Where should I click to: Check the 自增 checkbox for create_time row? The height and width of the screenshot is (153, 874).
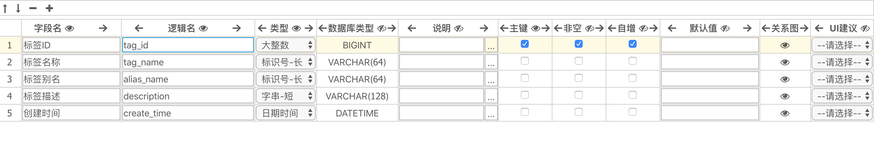tap(632, 112)
